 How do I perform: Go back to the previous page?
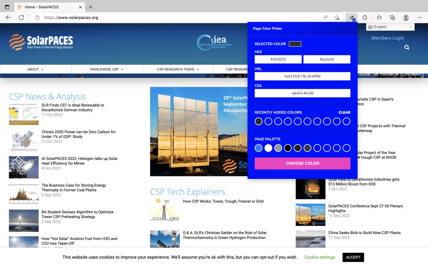tap(8, 17)
